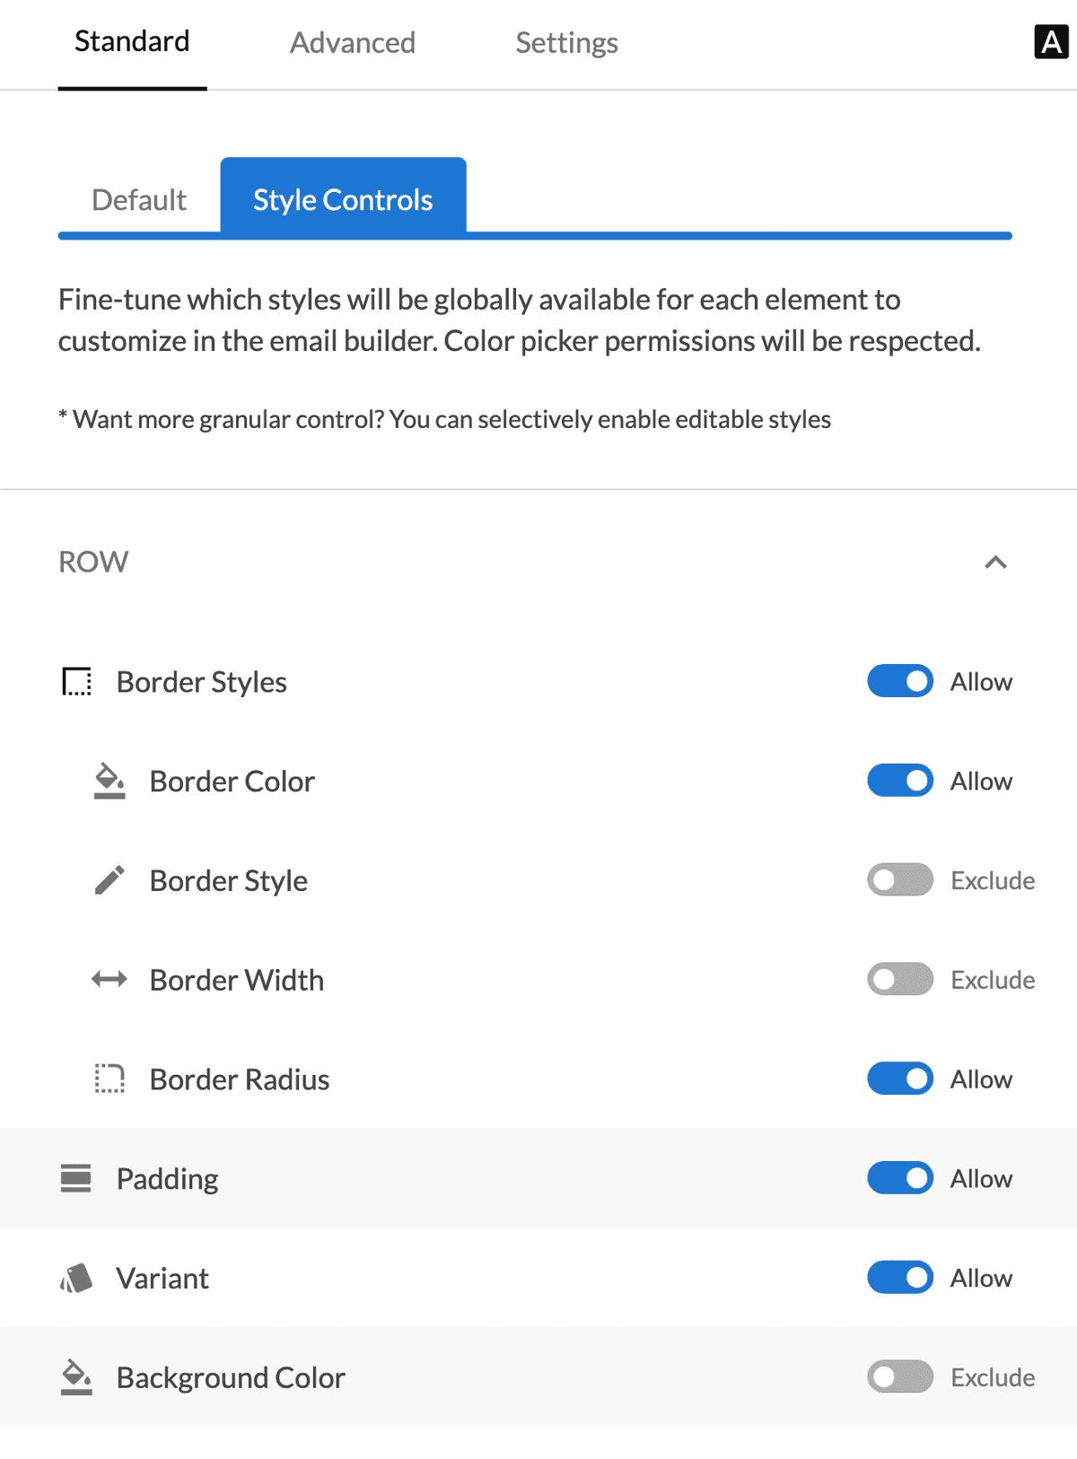Enable the Border Style toggle

[x=900, y=880]
